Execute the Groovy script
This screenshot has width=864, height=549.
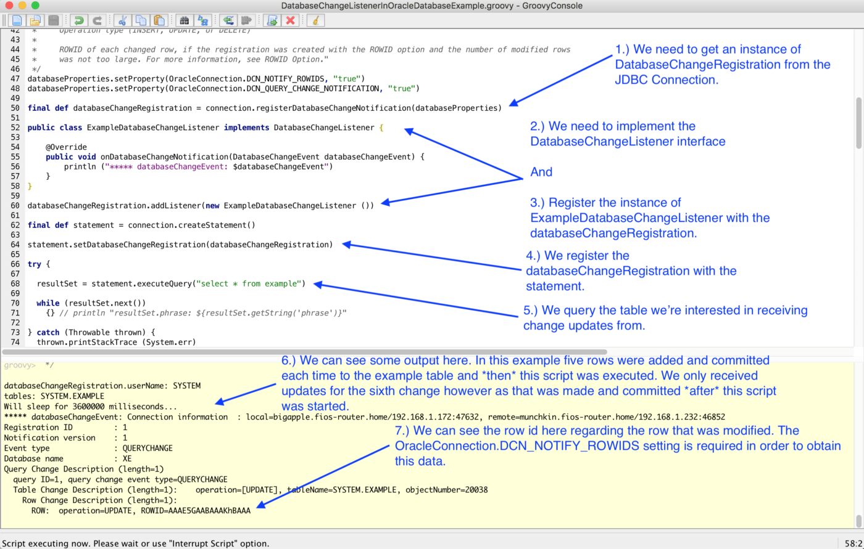(x=272, y=20)
